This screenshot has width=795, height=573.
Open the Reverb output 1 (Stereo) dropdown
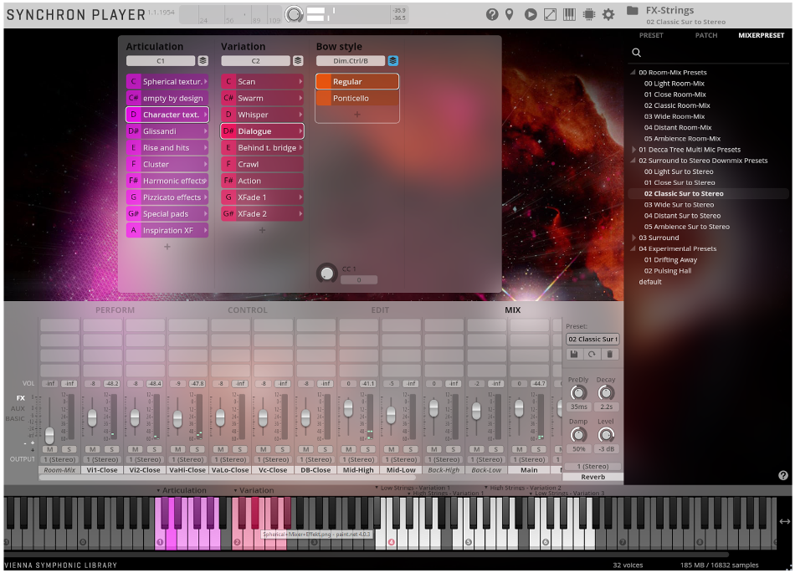(x=593, y=466)
